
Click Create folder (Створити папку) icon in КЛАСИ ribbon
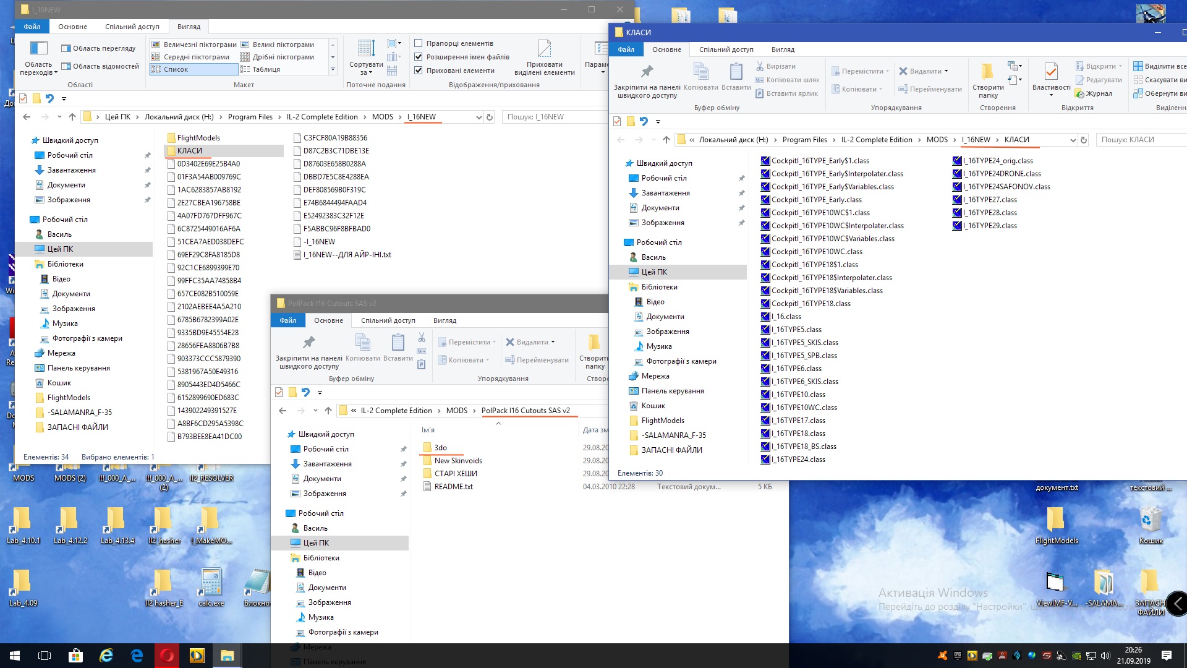(987, 72)
